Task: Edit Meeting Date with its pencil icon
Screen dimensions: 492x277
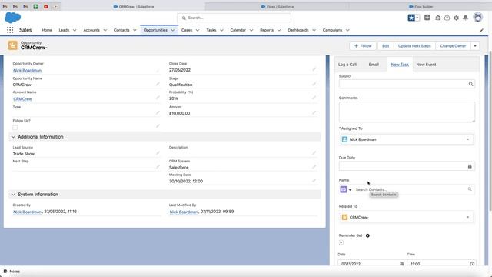Action: [314, 181]
